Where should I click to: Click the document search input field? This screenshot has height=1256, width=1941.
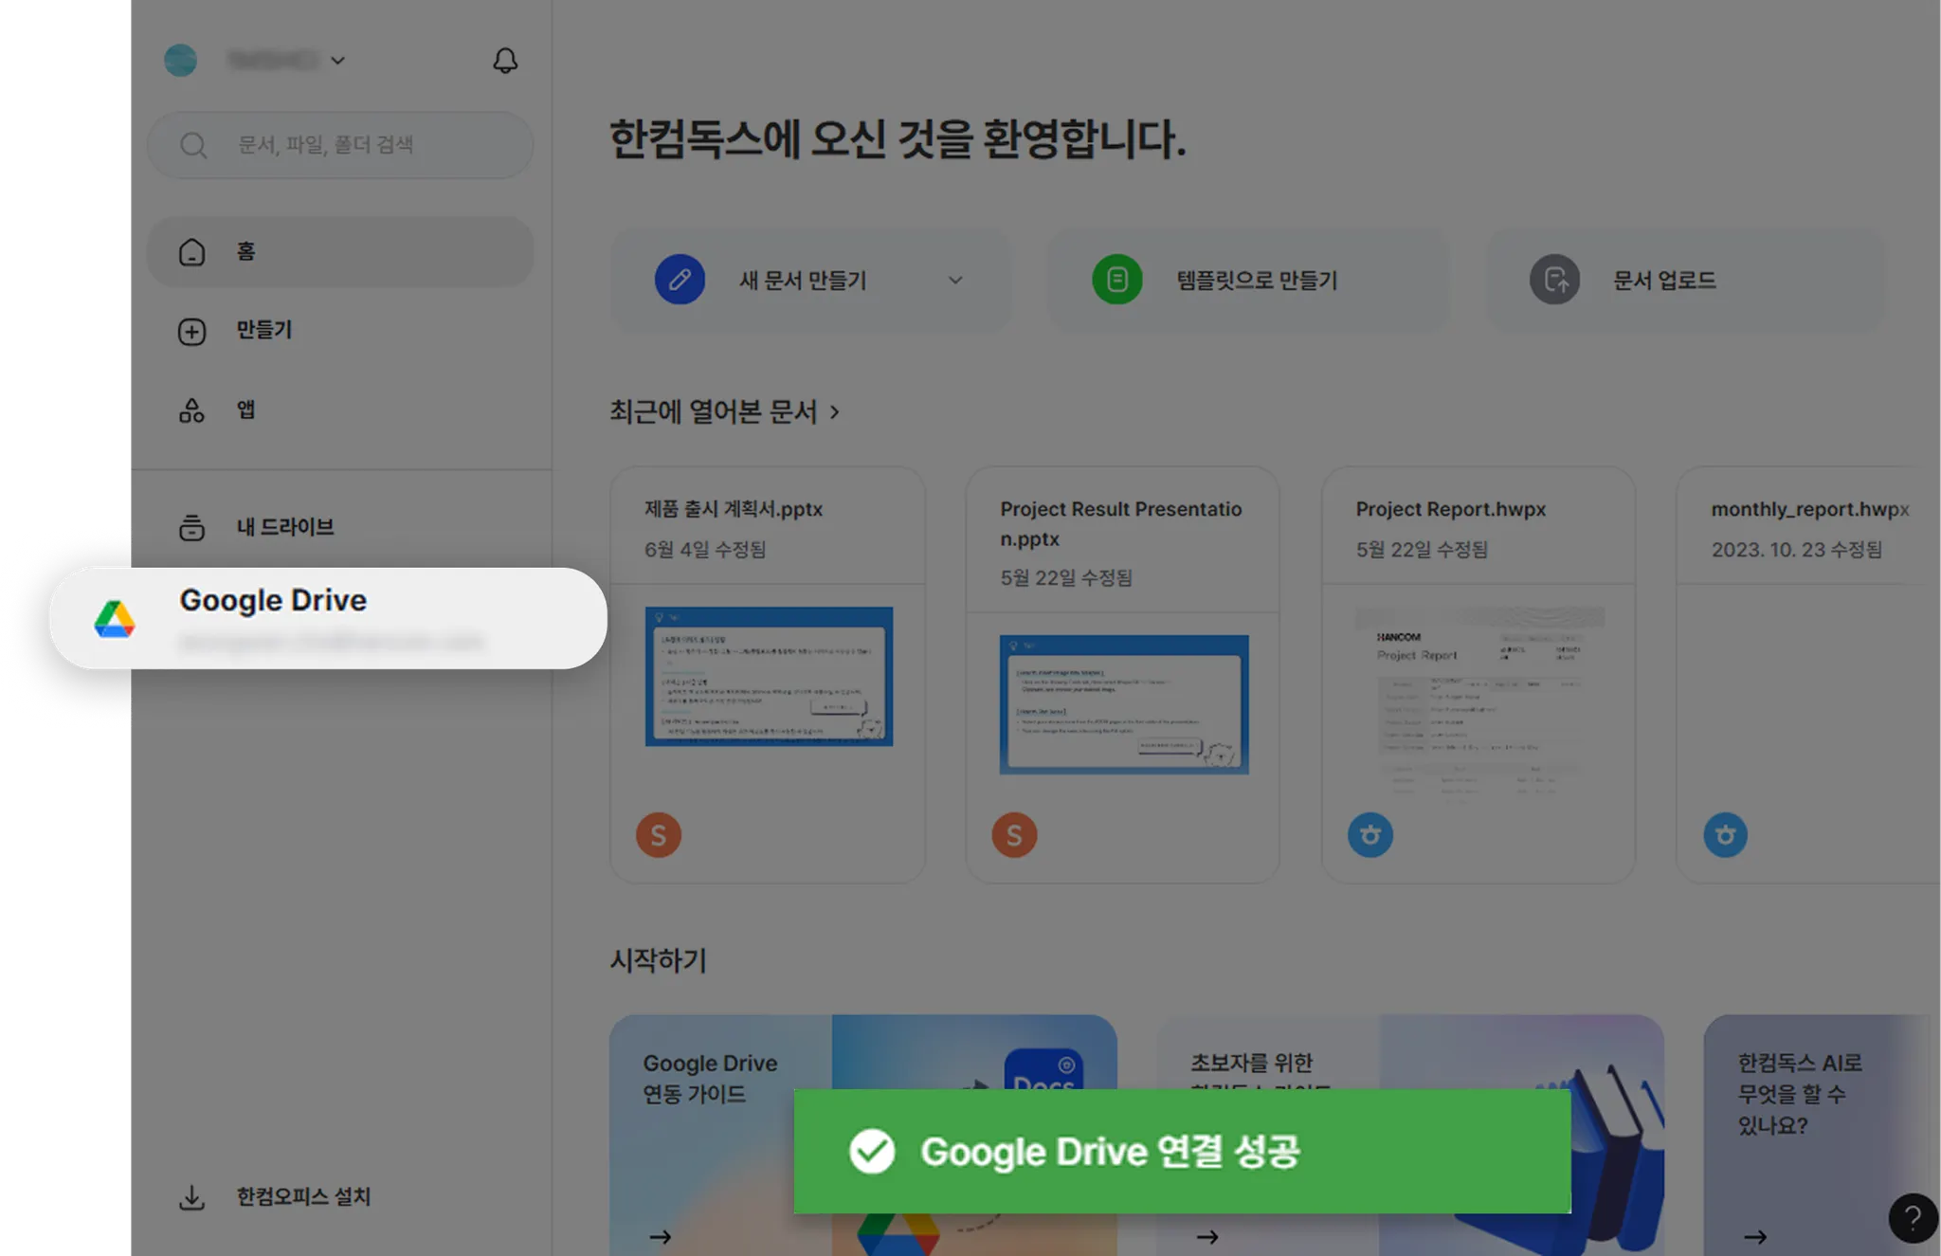pyautogui.click(x=360, y=145)
